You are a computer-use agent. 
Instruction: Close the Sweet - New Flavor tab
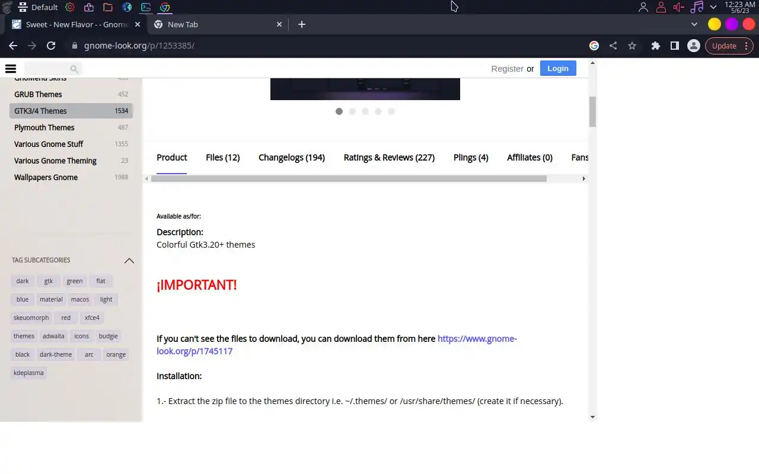138,24
